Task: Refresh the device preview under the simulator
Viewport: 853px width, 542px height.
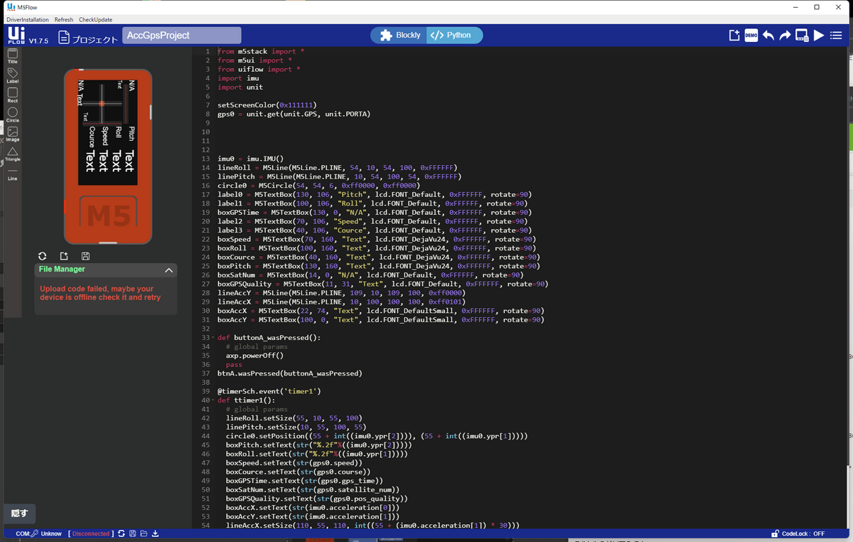Action: (x=43, y=256)
